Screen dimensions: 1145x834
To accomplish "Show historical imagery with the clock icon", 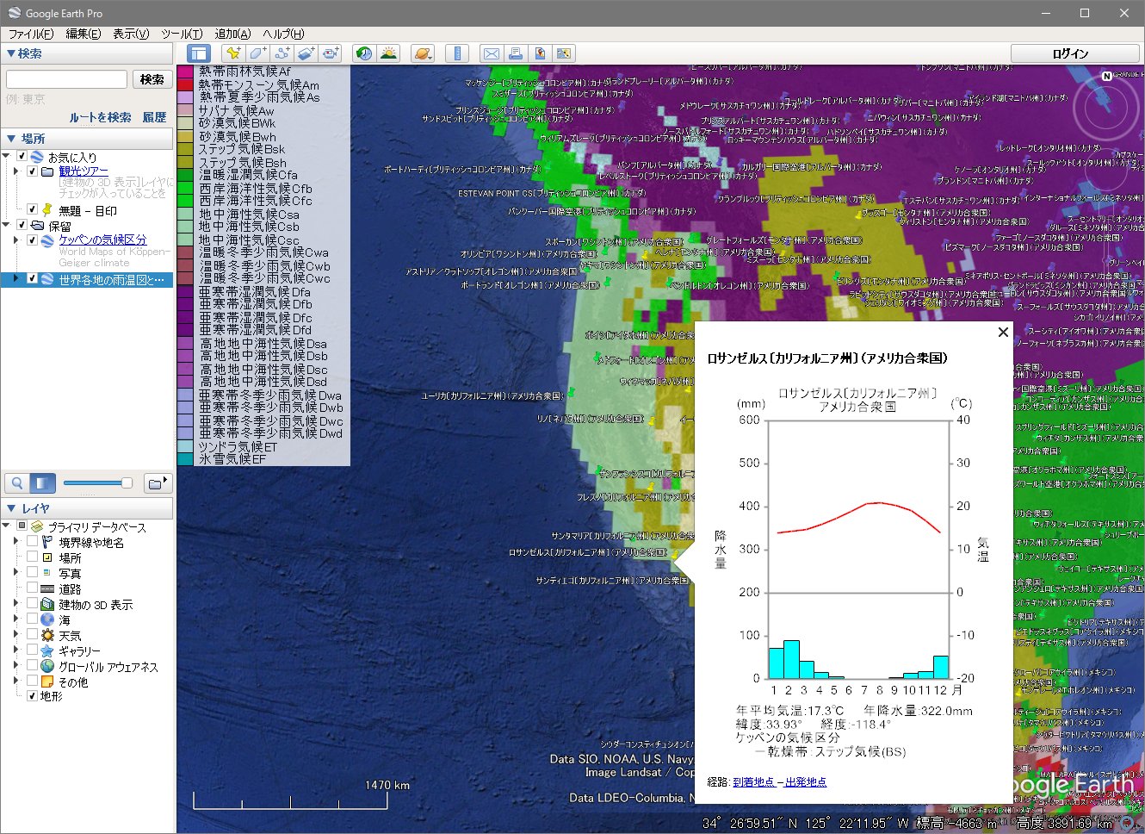I will coord(364,53).
